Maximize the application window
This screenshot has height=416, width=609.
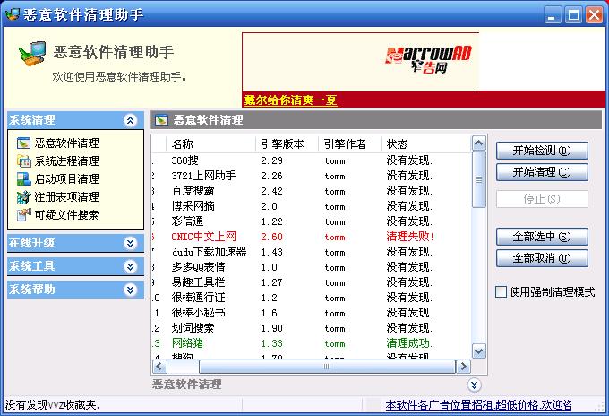[573, 14]
